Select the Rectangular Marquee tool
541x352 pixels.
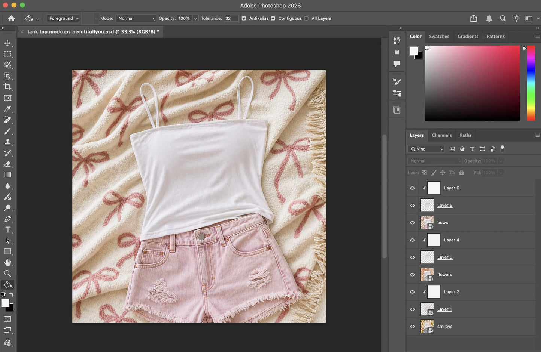pyautogui.click(x=7, y=54)
